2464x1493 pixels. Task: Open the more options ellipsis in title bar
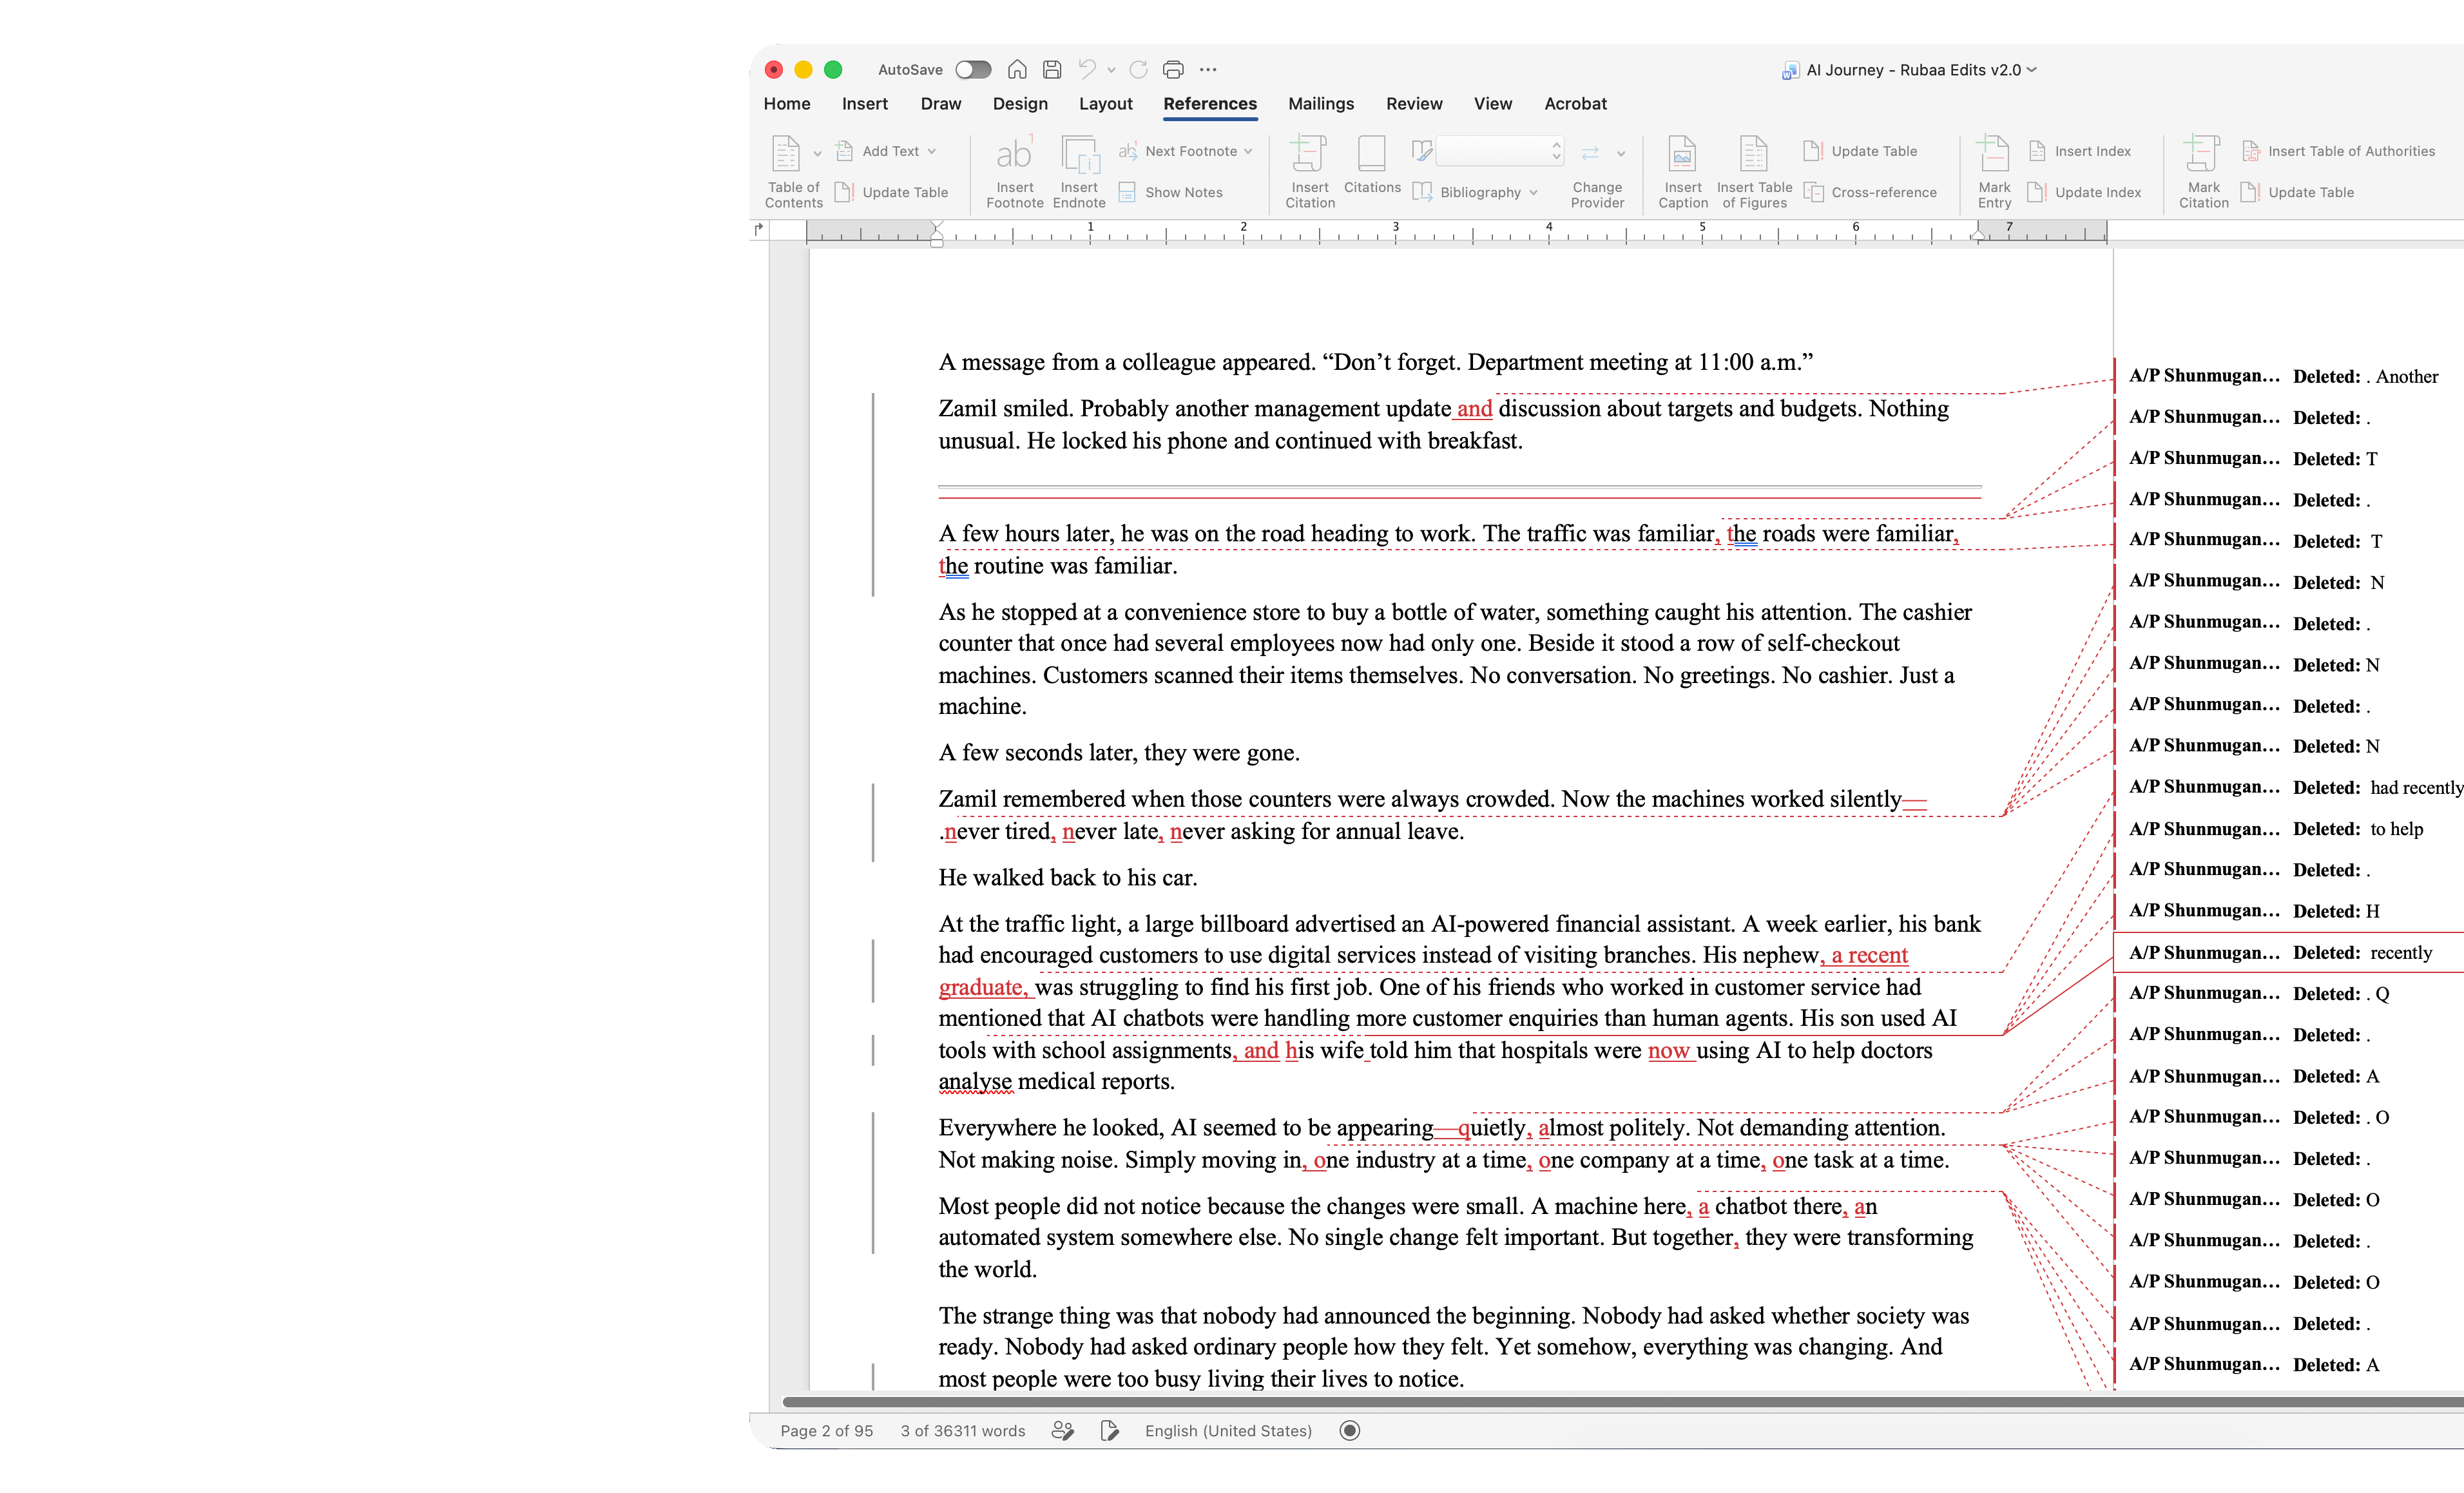(1208, 69)
